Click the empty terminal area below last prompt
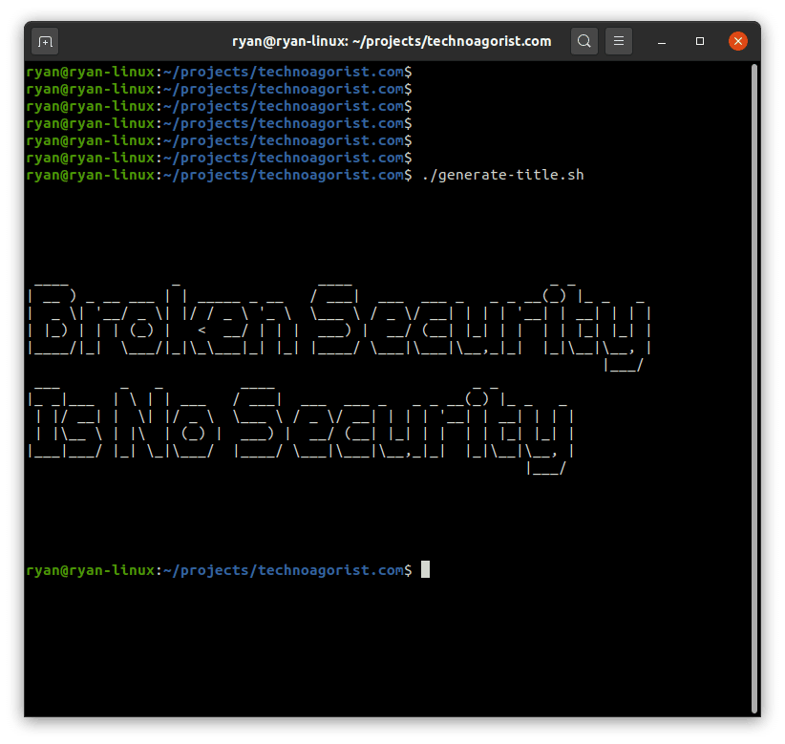The image size is (785, 744). pos(382,649)
